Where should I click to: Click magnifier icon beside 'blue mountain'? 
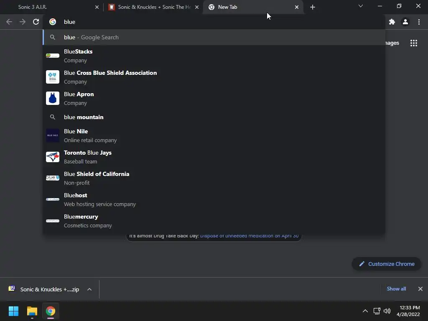53,117
